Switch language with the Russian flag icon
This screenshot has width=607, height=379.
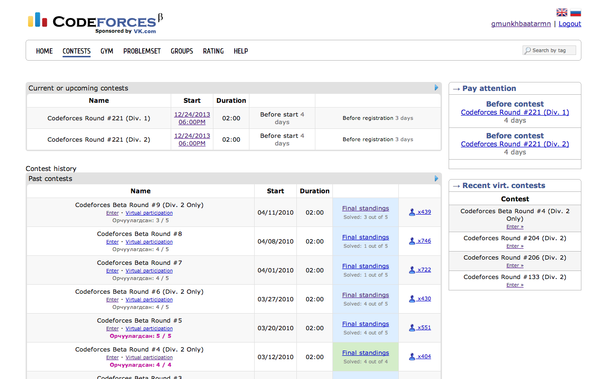point(576,13)
